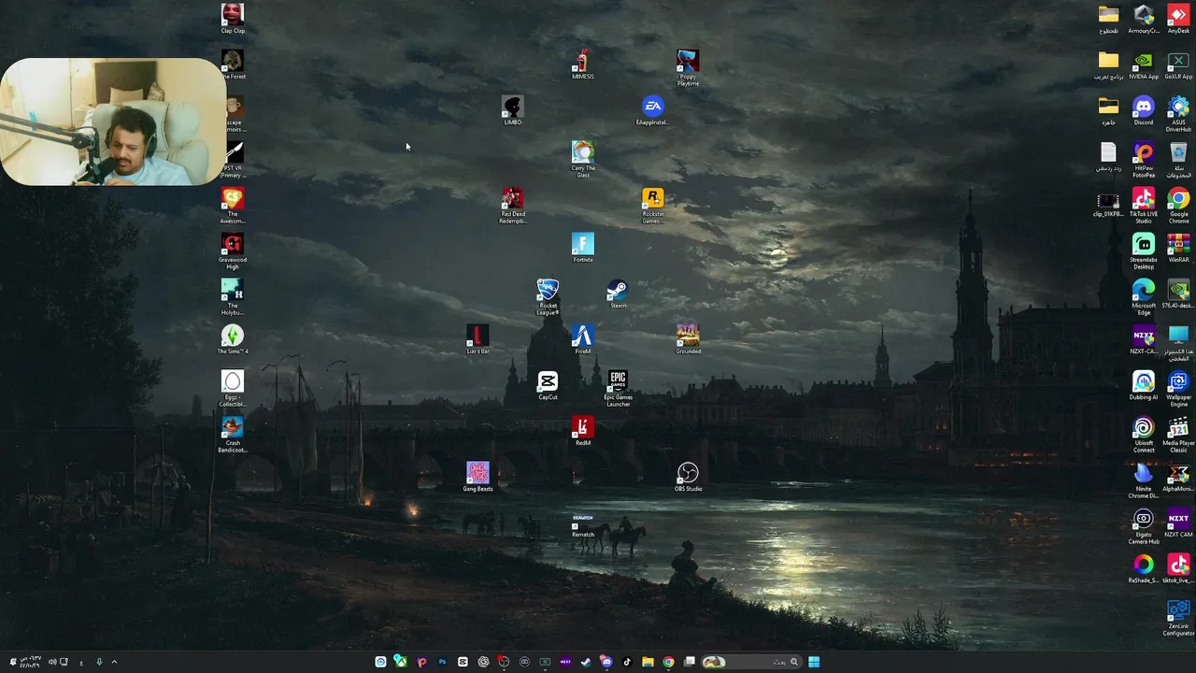The image size is (1196, 673).
Task: Select the Liar's Bar icon
Action: [x=477, y=338]
